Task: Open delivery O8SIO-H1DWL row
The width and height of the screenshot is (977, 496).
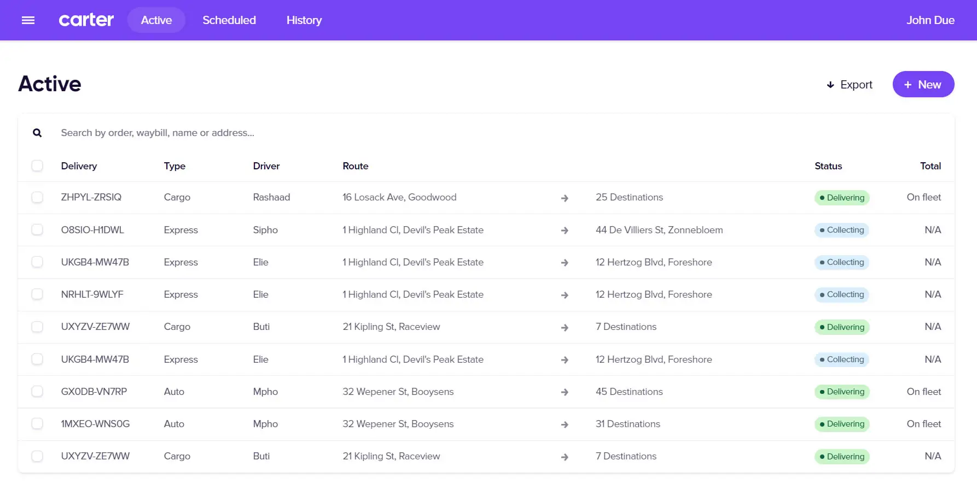Action: point(92,230)
